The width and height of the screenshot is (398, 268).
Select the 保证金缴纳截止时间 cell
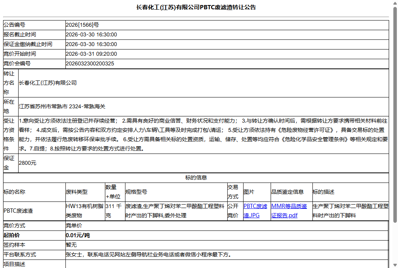tap(94, 44)
